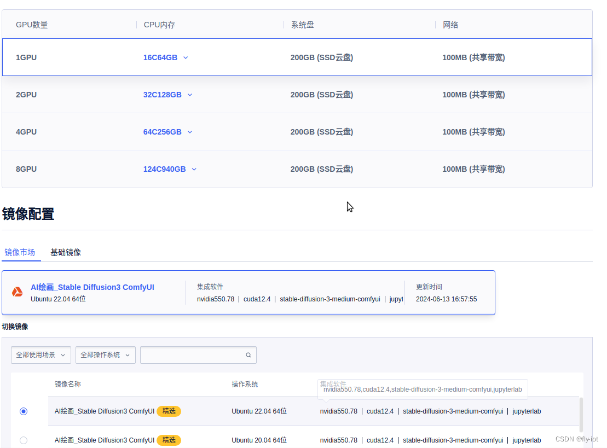Click the 镜像配置 section heading
Viewport: 607px width, 448px height.
[x=28, y=214]
